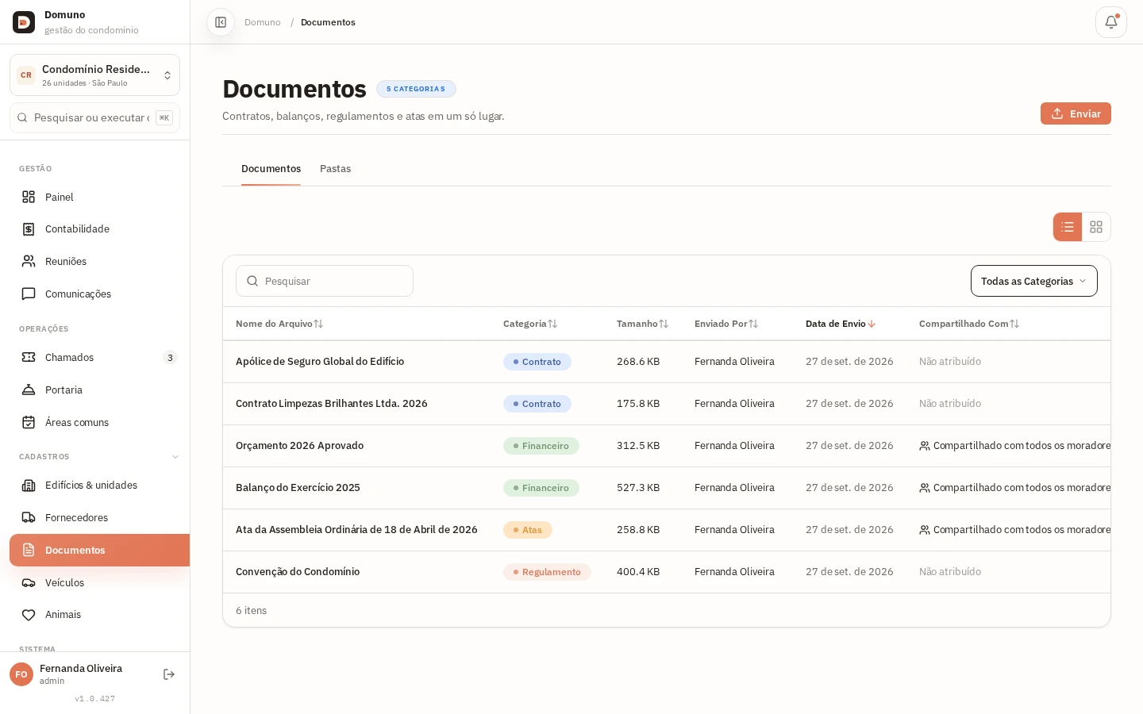Open the Condomínio Residencial switcher
The width and height of the screenshot is (1143, 714).
pyautogui.click(x=95, y=75)
